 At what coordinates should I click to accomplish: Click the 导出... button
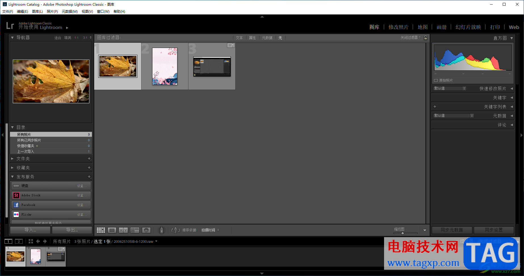(72, 230)
